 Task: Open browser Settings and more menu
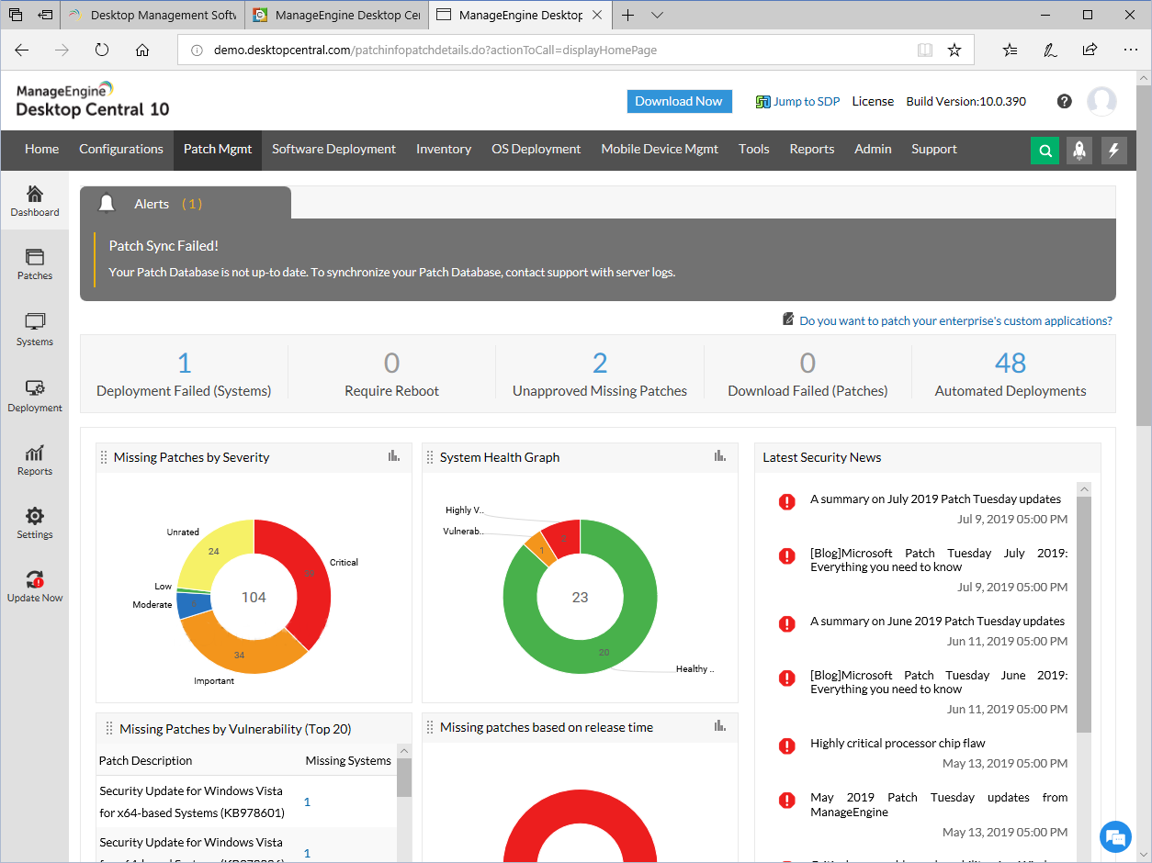(1130, 50)
